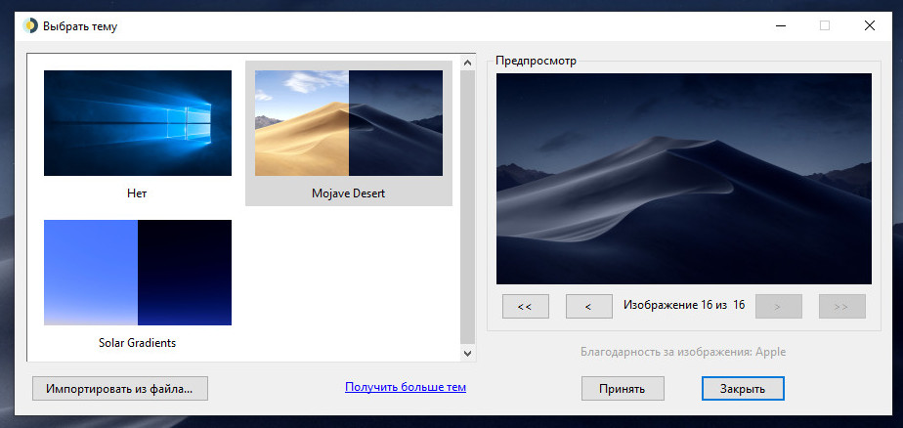The height and width of the screenshot is (428, 903).
Task: Click the theme list scrollbar up arrow
Action: (466, 63)
